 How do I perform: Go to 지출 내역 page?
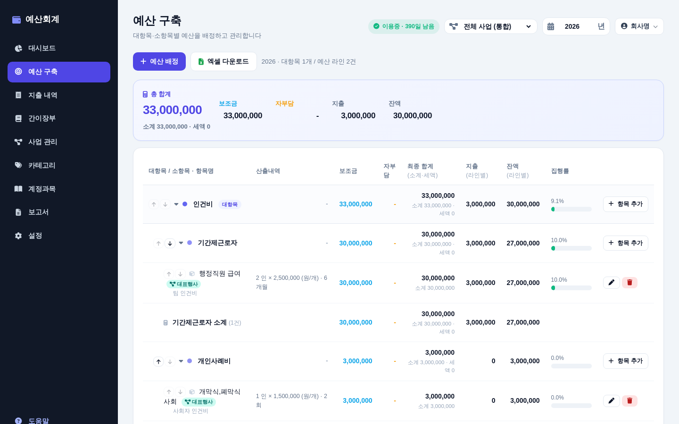pyautogui.click(x=59, y=95)
